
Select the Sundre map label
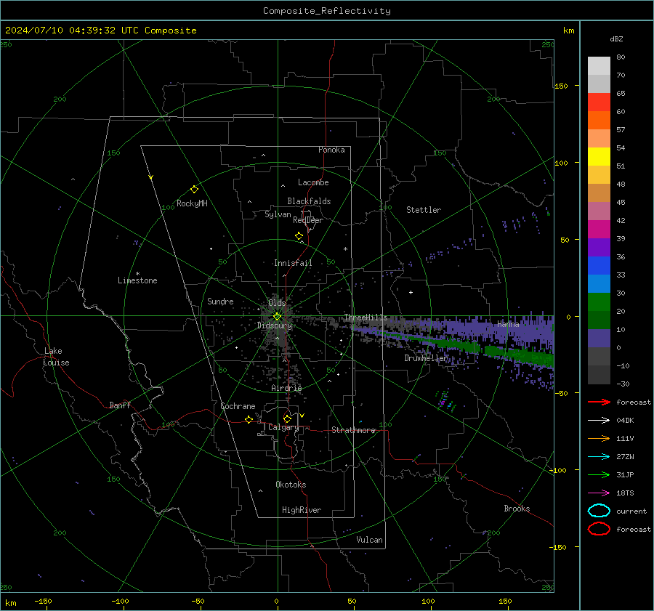click(x=220, y=302)
